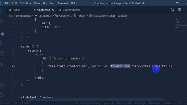Select the Counters.js editor tab

click(44, 10)
